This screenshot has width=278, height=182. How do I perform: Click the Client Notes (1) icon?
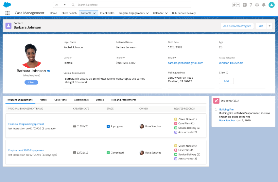point(176,119)
